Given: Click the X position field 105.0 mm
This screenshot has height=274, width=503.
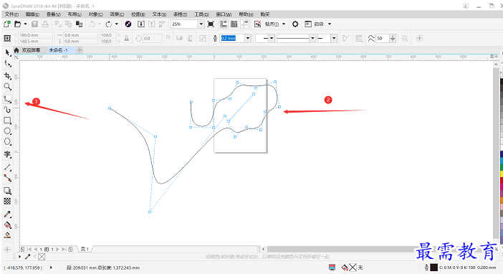Looking at the screenshot, I should pos(35,35).
